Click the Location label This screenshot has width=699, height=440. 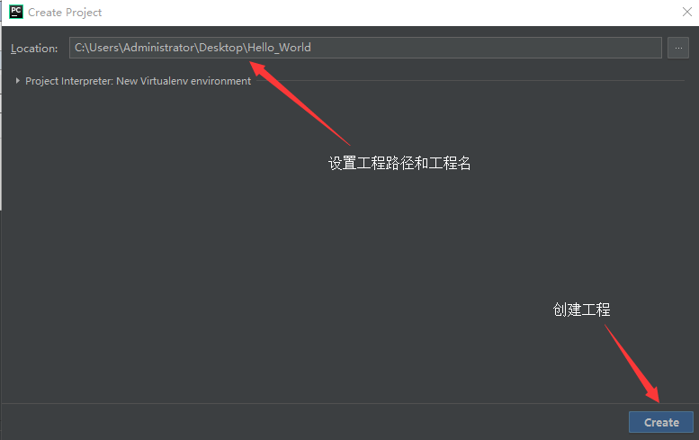34,49
